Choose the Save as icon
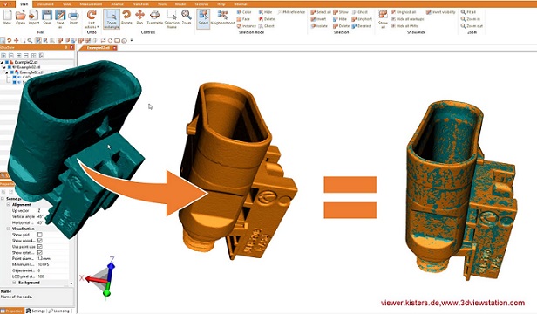 60,18
